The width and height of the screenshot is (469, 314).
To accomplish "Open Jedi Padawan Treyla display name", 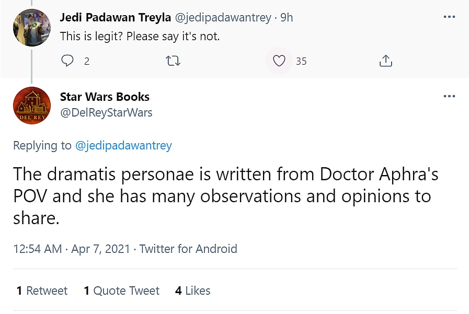I will click(115, 17).
